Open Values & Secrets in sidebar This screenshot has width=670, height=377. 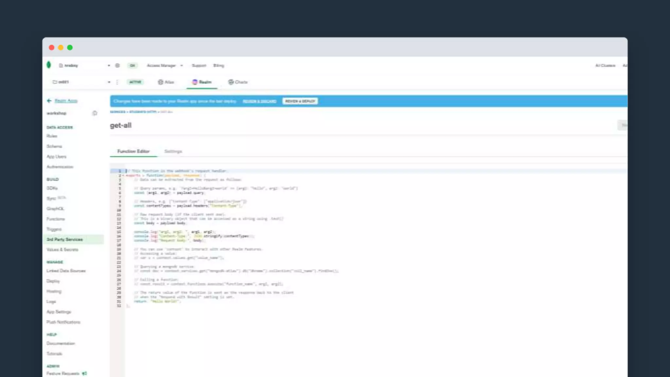click(x=62, y=250)
